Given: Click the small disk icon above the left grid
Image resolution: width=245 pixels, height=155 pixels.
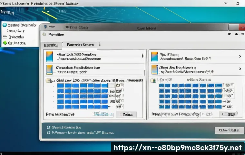Looking at the screenshot, I should point(48,81).
